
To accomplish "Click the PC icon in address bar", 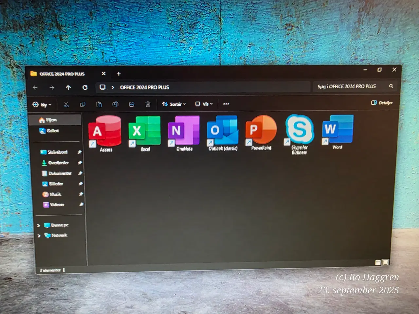I will [x=102, y=87].
